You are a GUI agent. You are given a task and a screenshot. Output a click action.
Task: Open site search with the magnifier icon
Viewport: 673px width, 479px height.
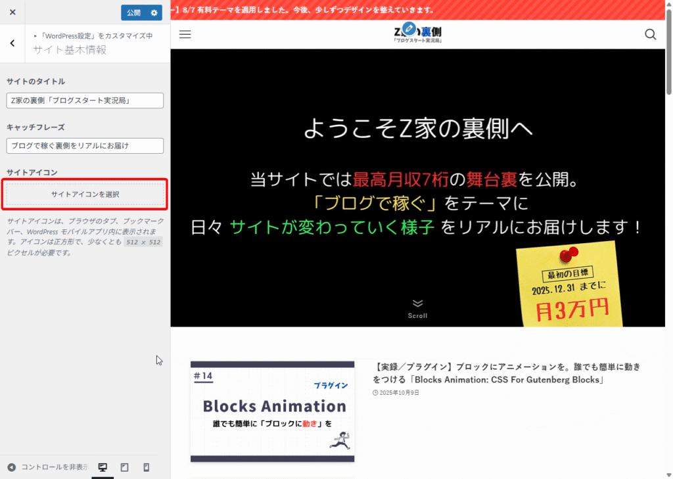tap(650, 34)
